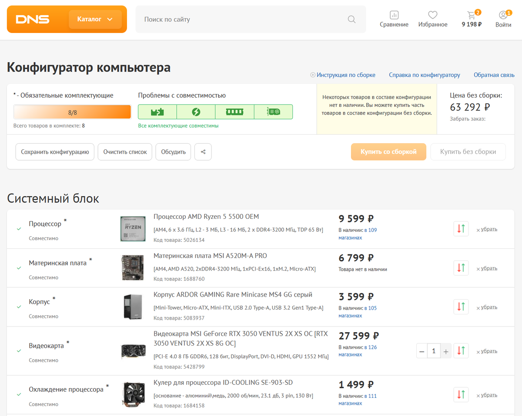
Task: Click the 8/8 required components progress bar
Action: (x=72, y=112)
